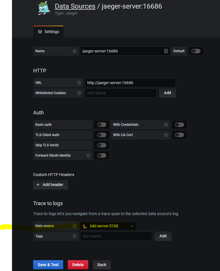Click the Loki logo icon in data source dropdown
The height and width of the screenshot is (271, 220).
pyautogui.click(x=85, y=226)
